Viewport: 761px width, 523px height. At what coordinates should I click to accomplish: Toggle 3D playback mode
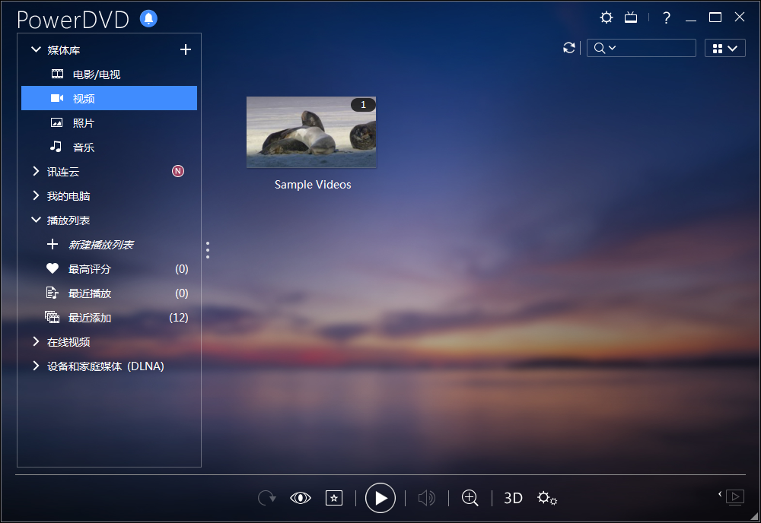(x=513, y=498)
